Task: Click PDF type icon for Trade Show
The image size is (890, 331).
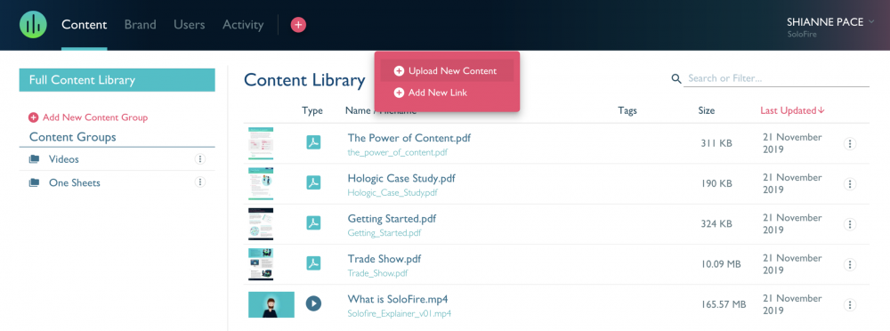Action: coord(313,263)
